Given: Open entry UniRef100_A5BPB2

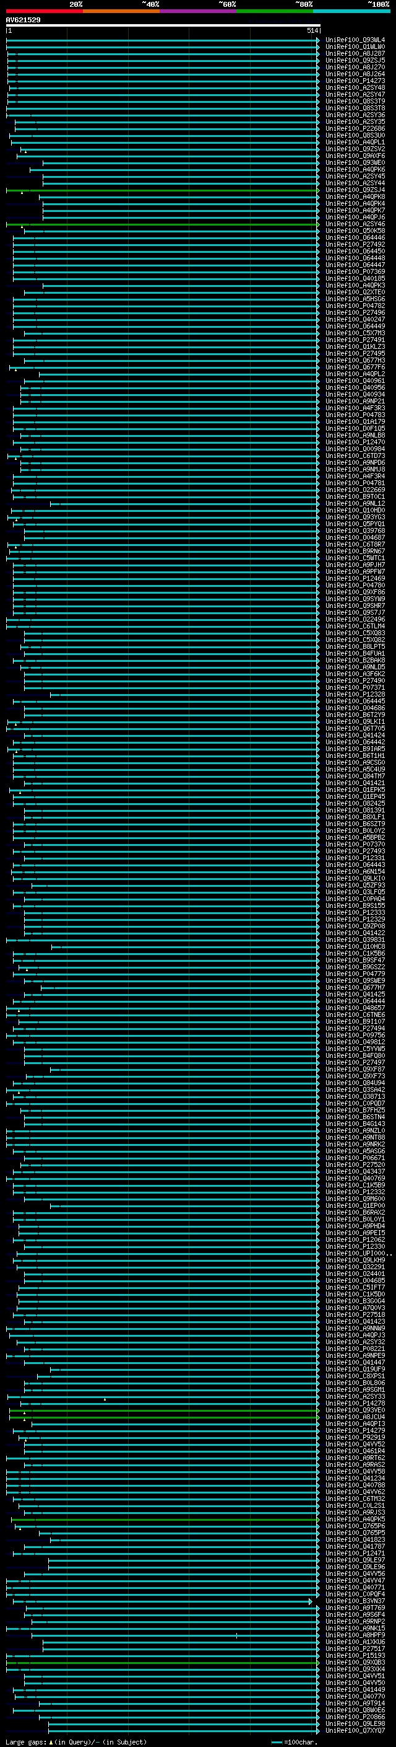Looking at the screenshot, I should tap(355, 838).
